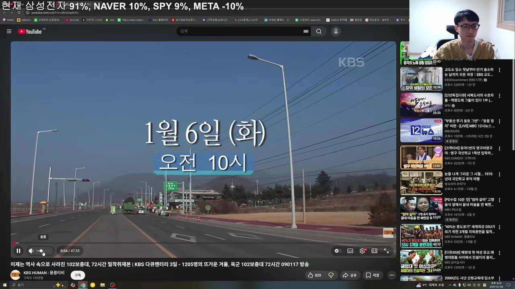
Task: Pause the video with the pause button
Action: click(x=19, y=251)
